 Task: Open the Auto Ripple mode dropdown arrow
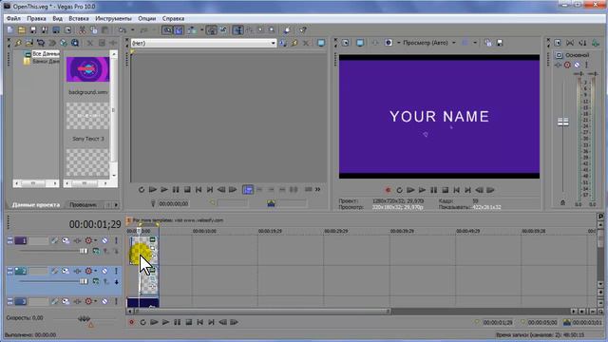click(202, 29)
